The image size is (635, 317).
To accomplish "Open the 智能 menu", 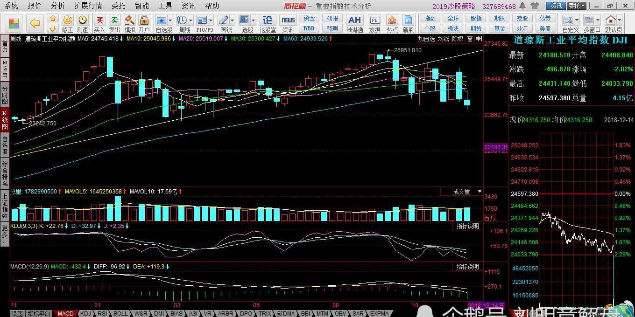I will (x=142, y=6).
